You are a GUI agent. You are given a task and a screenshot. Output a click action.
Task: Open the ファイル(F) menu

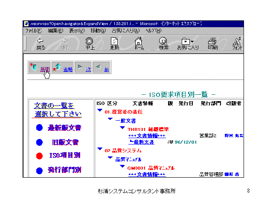pos(33,31)
